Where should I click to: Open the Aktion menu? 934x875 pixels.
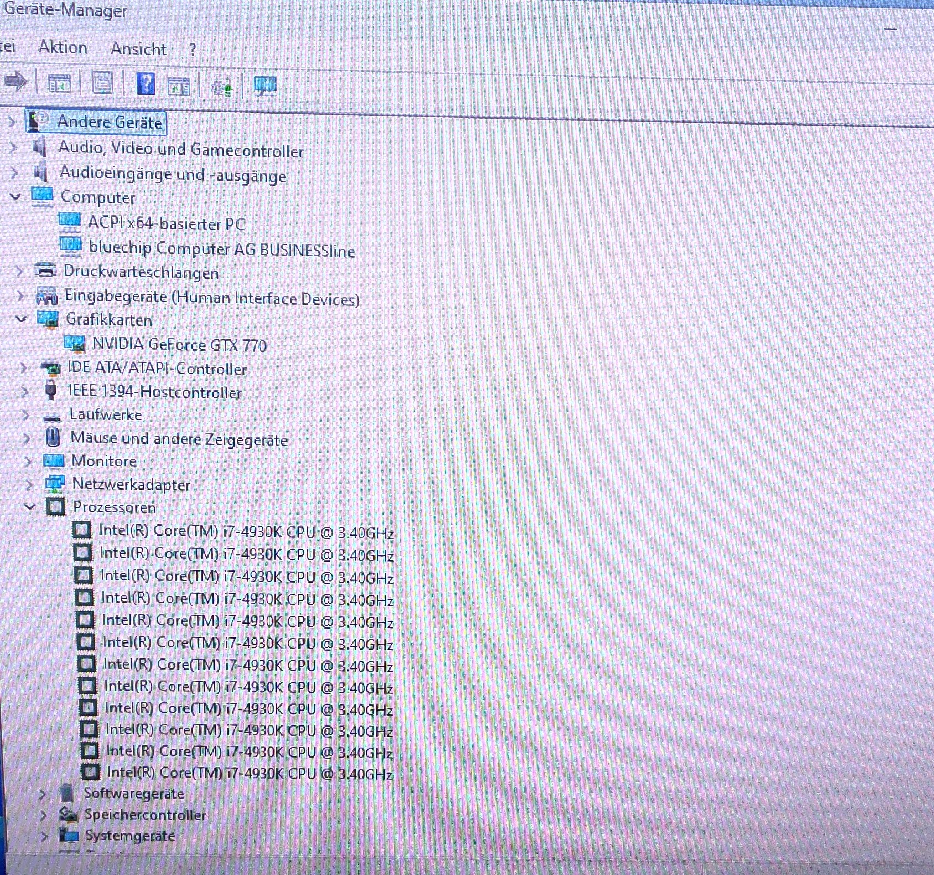pyautogui.click(x=63, y=48)
